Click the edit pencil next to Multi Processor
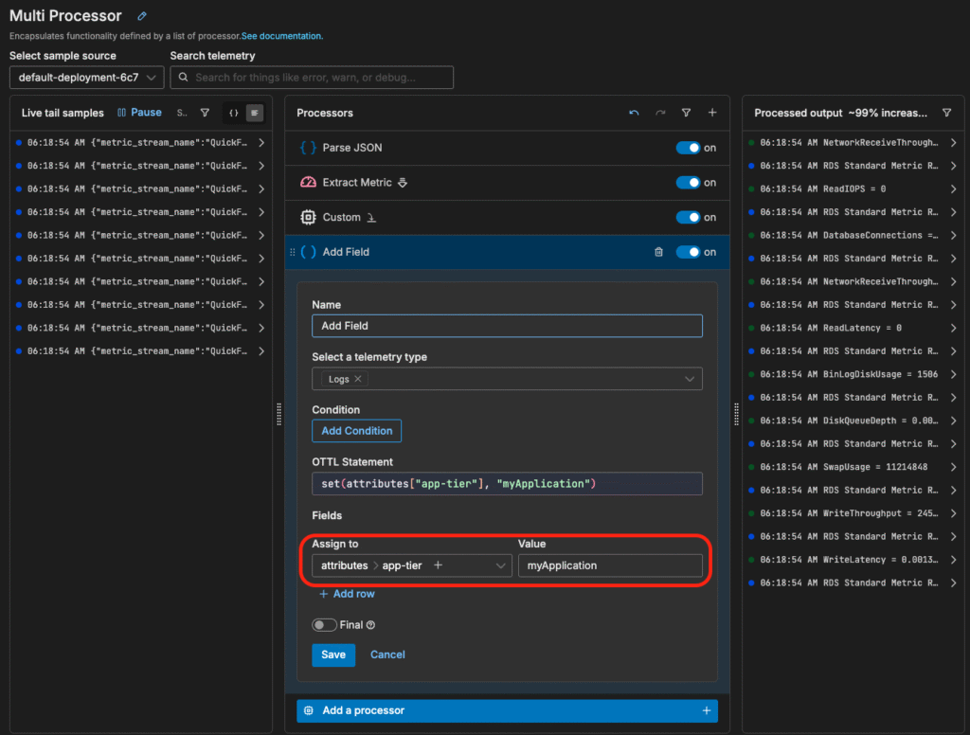Viewport: 970px width, 735px height. [142, 16]
